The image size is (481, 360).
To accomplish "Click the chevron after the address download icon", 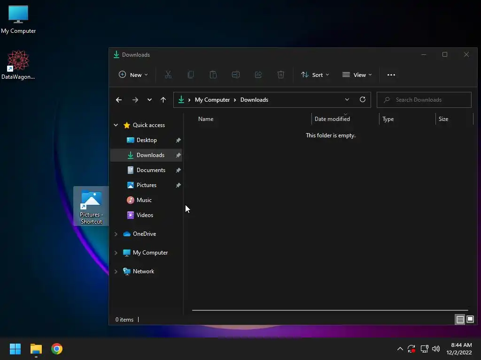I will point(189,100).
